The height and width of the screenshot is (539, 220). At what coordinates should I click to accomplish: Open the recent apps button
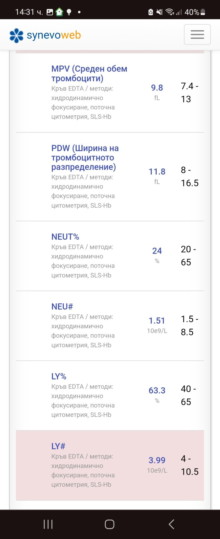[48, 524]
